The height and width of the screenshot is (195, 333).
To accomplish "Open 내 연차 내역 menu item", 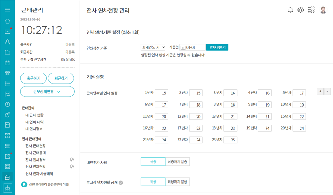I will pos(34,122).
